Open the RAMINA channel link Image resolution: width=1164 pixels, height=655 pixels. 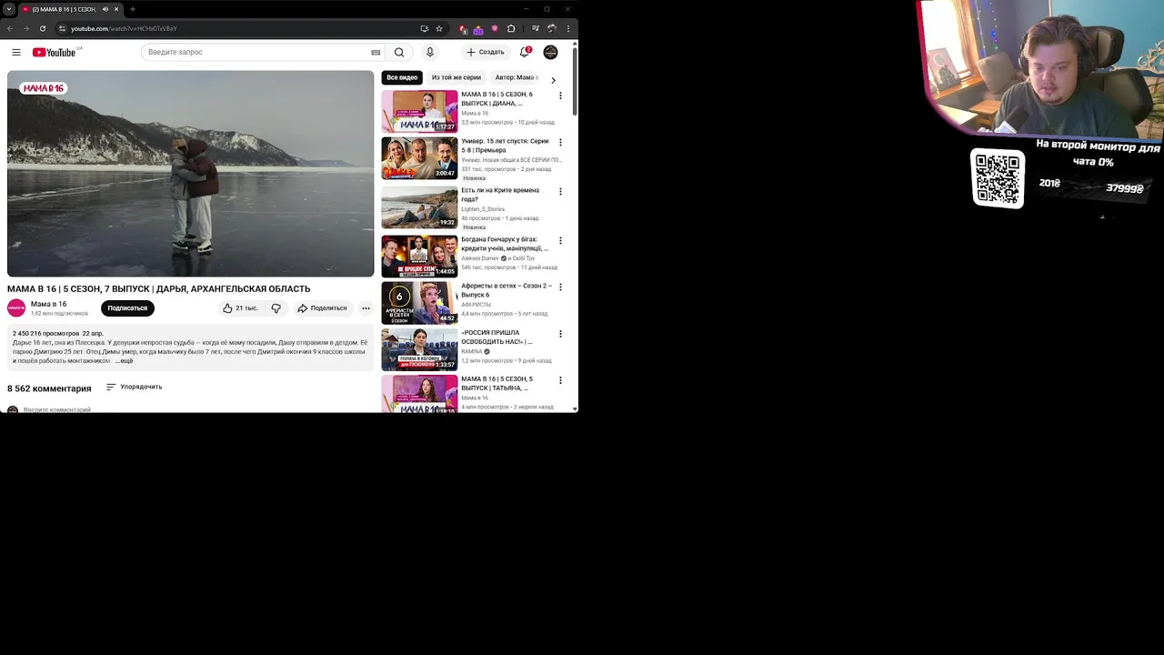[472, 351]
